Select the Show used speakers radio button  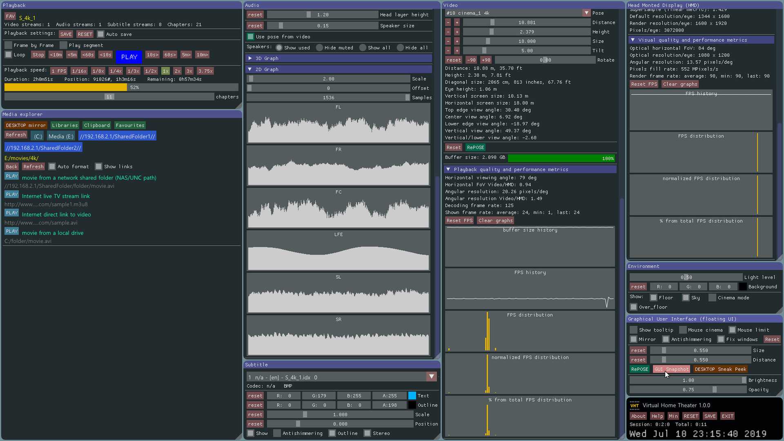click(x=279, y=48)
